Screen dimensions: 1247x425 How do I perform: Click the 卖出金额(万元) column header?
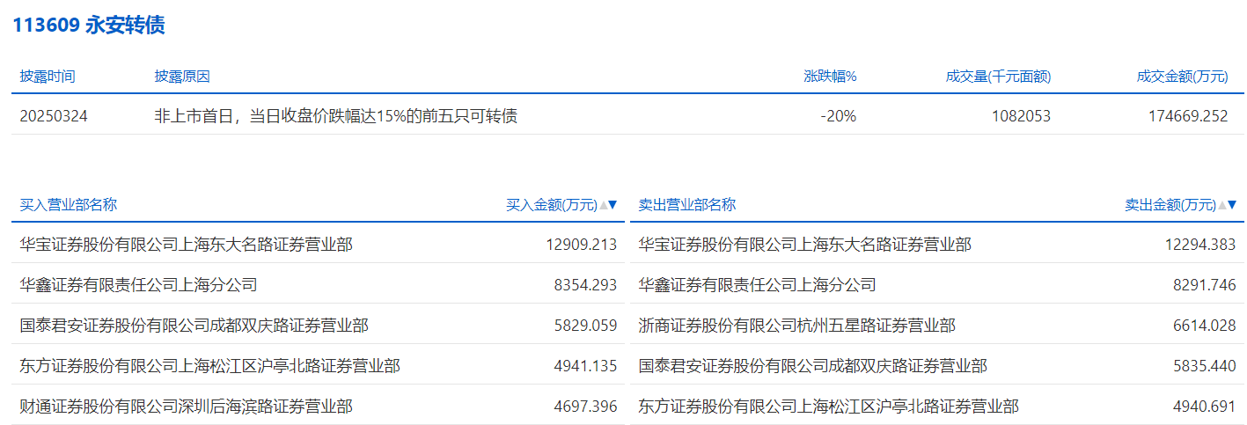1170,205
